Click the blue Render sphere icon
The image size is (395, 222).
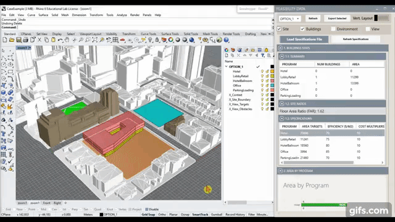[x=192, y=39]
